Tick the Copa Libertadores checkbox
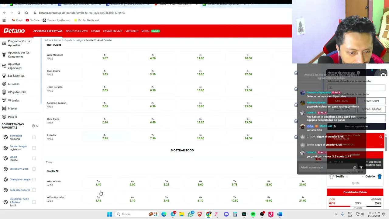This screenshot has width=389, height=219. 34,190
